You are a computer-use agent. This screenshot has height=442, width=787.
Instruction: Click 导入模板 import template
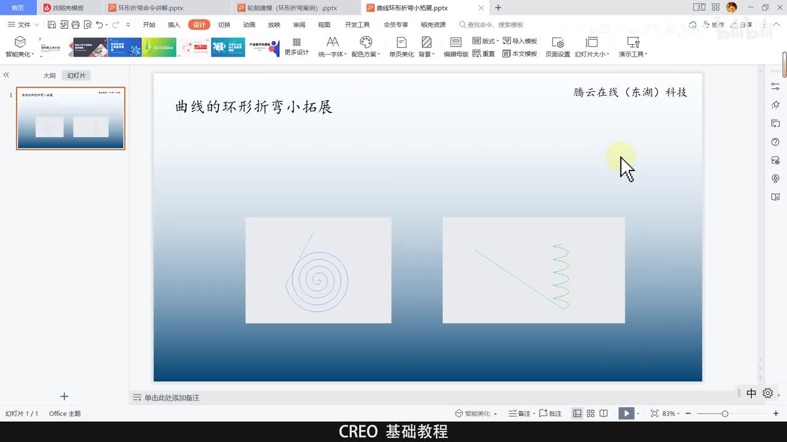tap(520, 41)
